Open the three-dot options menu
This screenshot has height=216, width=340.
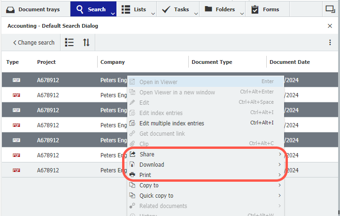[330, 42]
